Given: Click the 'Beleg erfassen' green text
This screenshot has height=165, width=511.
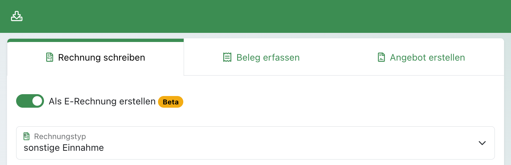Looking at the screenshot, I should [268, 57].
